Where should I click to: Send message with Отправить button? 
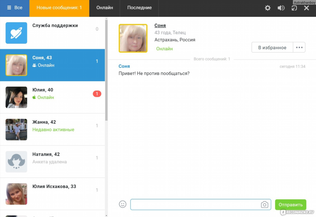291,204
